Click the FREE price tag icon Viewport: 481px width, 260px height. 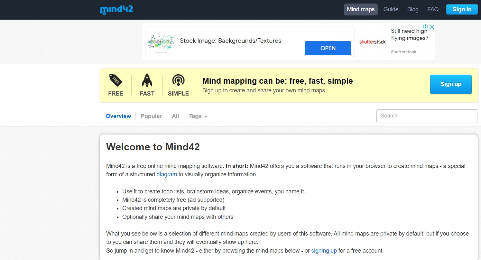(116, 80)
